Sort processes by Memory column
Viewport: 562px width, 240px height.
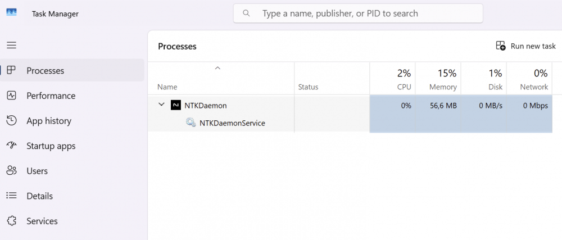coord(438,79)
